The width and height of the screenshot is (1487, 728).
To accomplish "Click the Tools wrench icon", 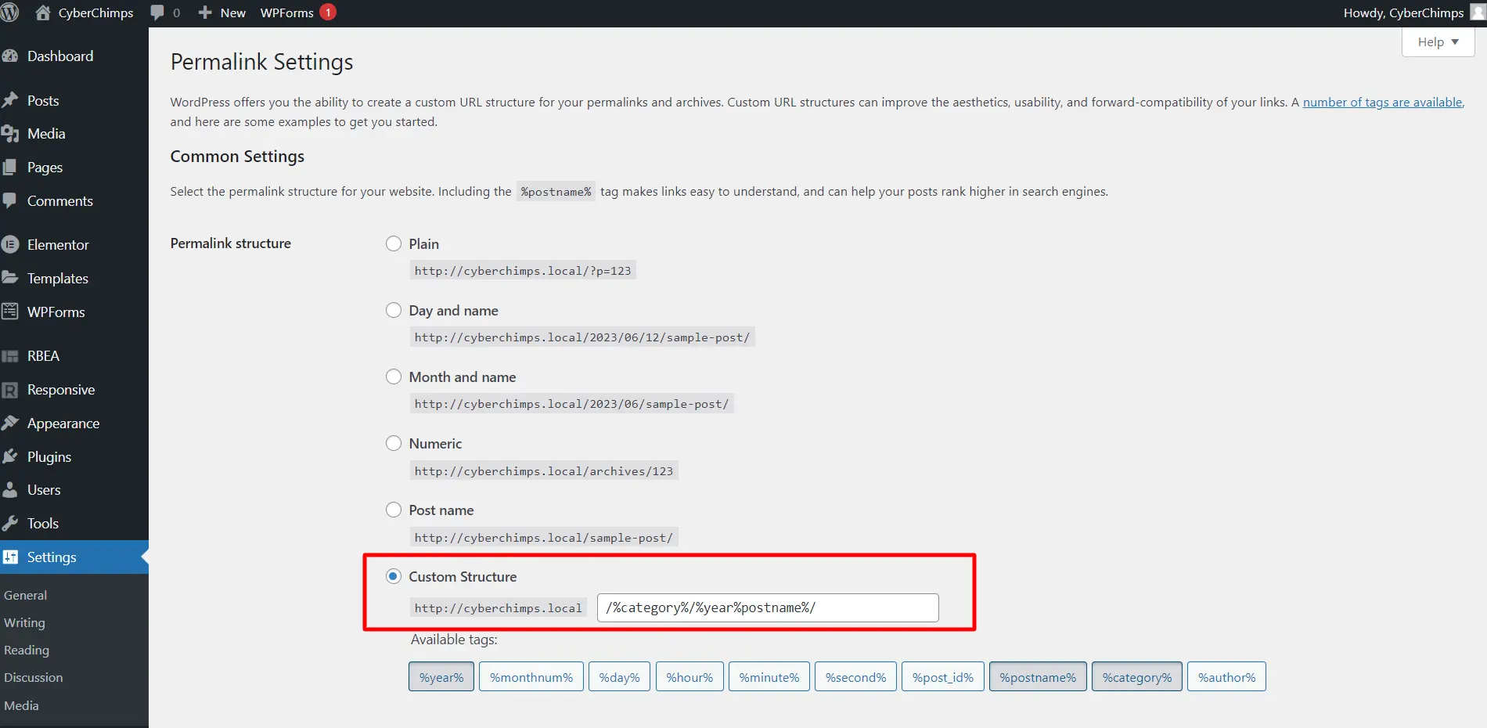I will click(x=10, y=523).
